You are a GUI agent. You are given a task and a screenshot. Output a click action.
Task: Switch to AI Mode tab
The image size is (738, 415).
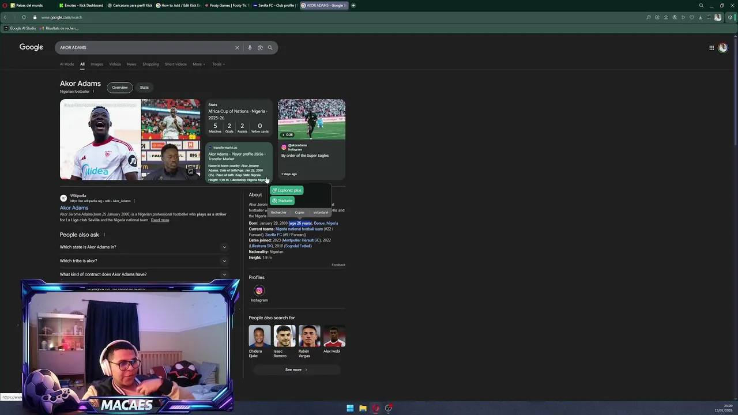[67, 64]
